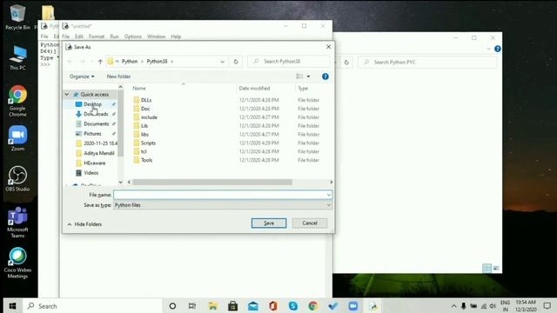Collapse folders with Hide Folders
The height and width of the screenshot is (313, 557).
coord(84,224)
